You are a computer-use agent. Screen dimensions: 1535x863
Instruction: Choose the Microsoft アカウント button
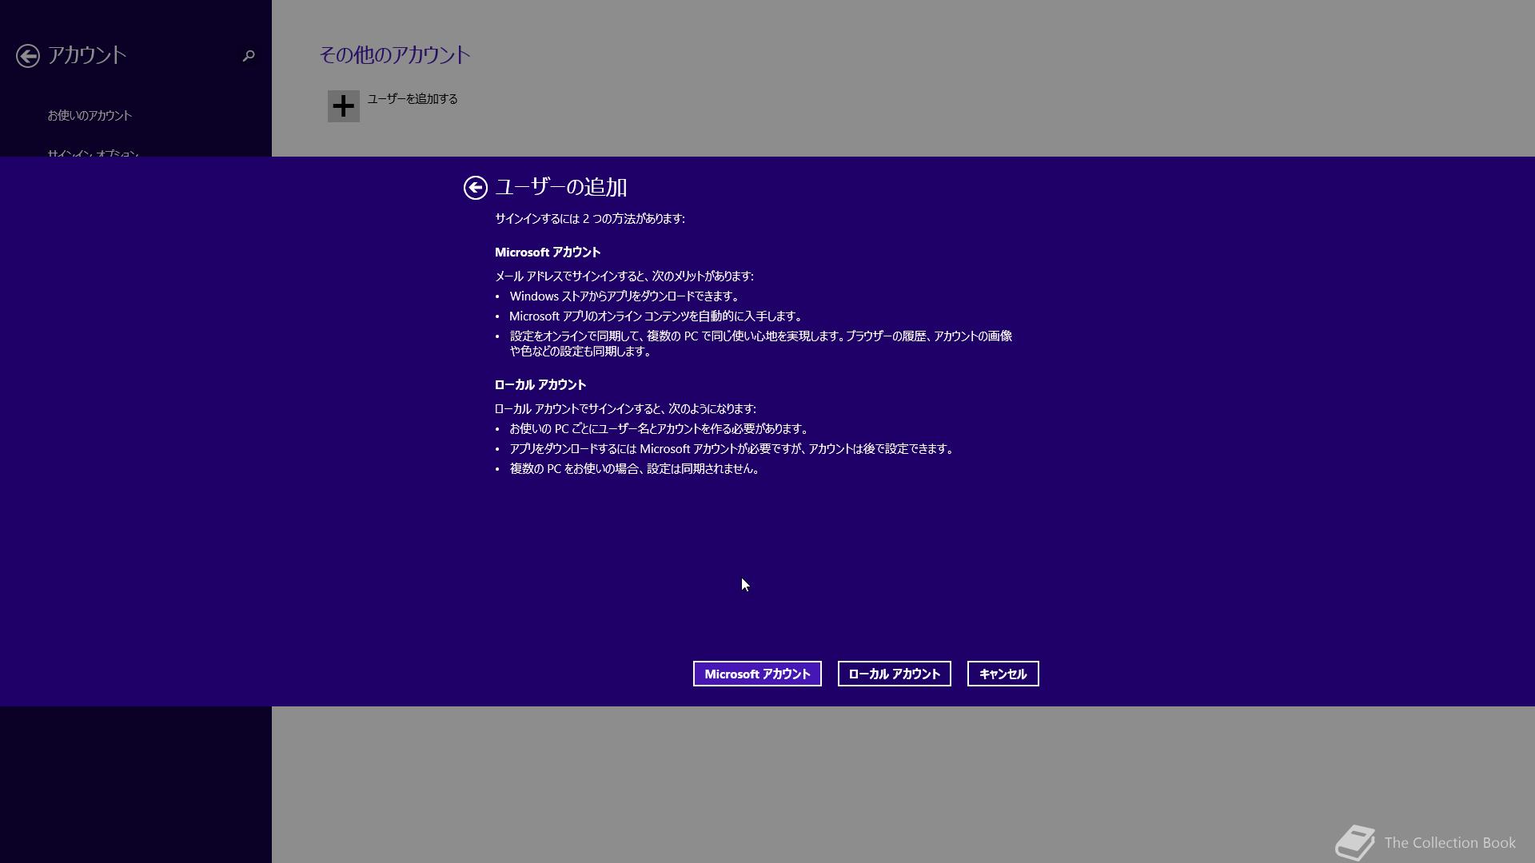click(757, 674)
